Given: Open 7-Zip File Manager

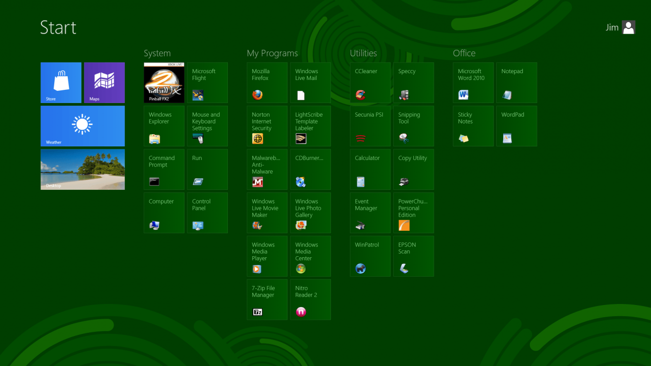Looking at the screenshot, I should pyautogui.click(x=267, y=300).
